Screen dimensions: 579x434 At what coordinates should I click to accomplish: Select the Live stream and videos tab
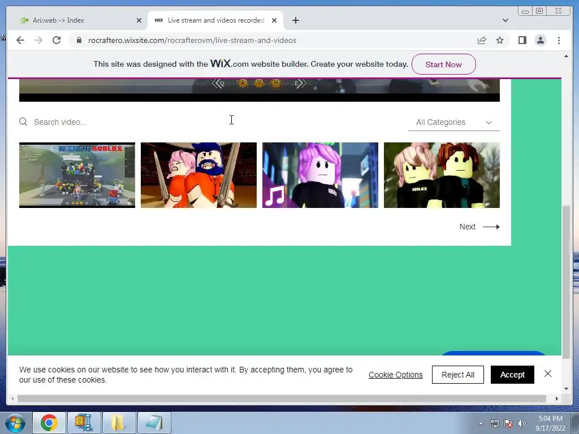point(215,20)
